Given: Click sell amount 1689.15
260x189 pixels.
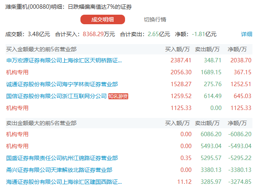Looking at the screenshot, I should click(x=211, y=72).
